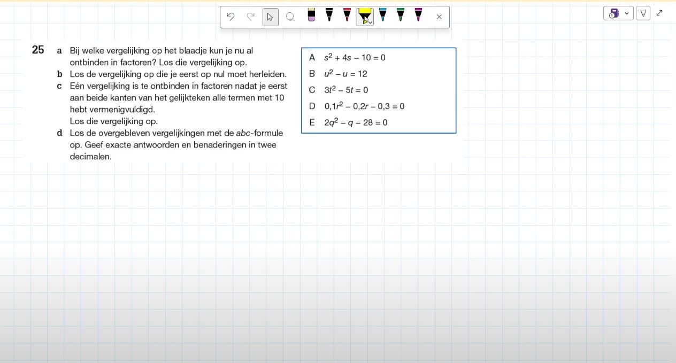Click equation A: s² + 4s − 10 = 0

click(x=355, y=58)
